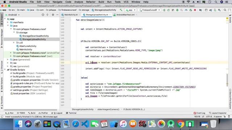Expand the res folder node

8,63
